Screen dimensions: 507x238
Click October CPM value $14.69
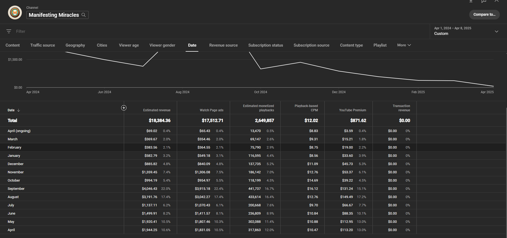pos(313,180)
